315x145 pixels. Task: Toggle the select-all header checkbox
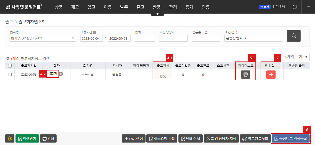(10, 66)
